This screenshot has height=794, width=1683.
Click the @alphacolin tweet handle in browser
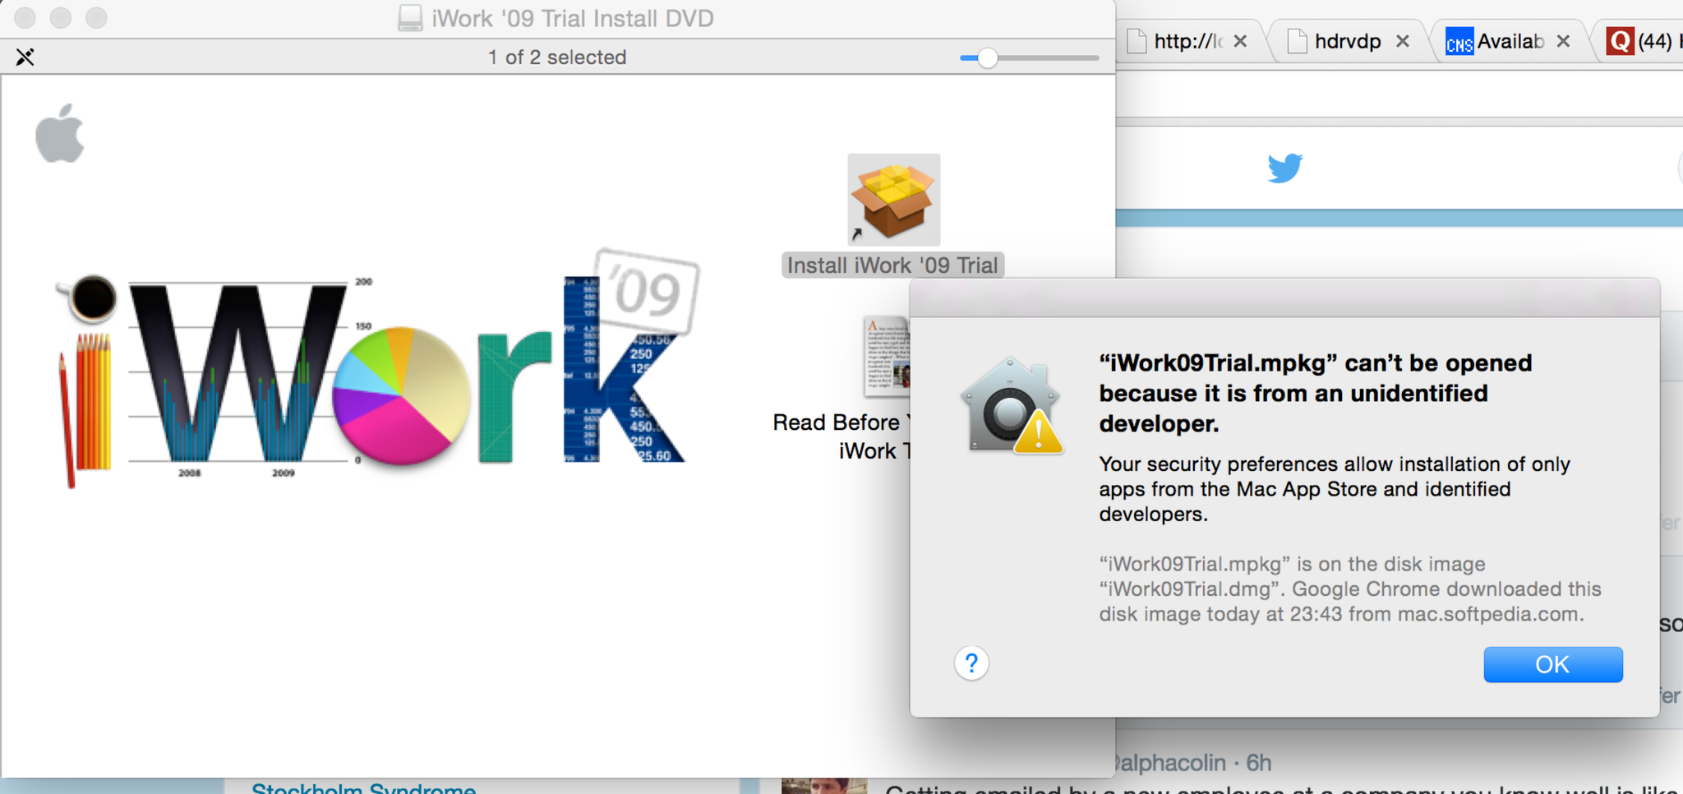[1171, 763]
